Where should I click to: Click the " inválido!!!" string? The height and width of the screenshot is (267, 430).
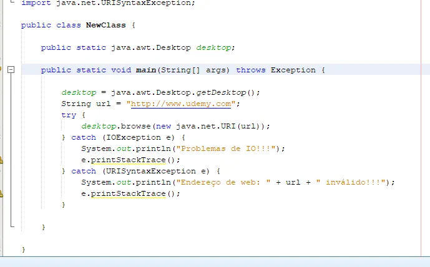click(x=351, y=183)
